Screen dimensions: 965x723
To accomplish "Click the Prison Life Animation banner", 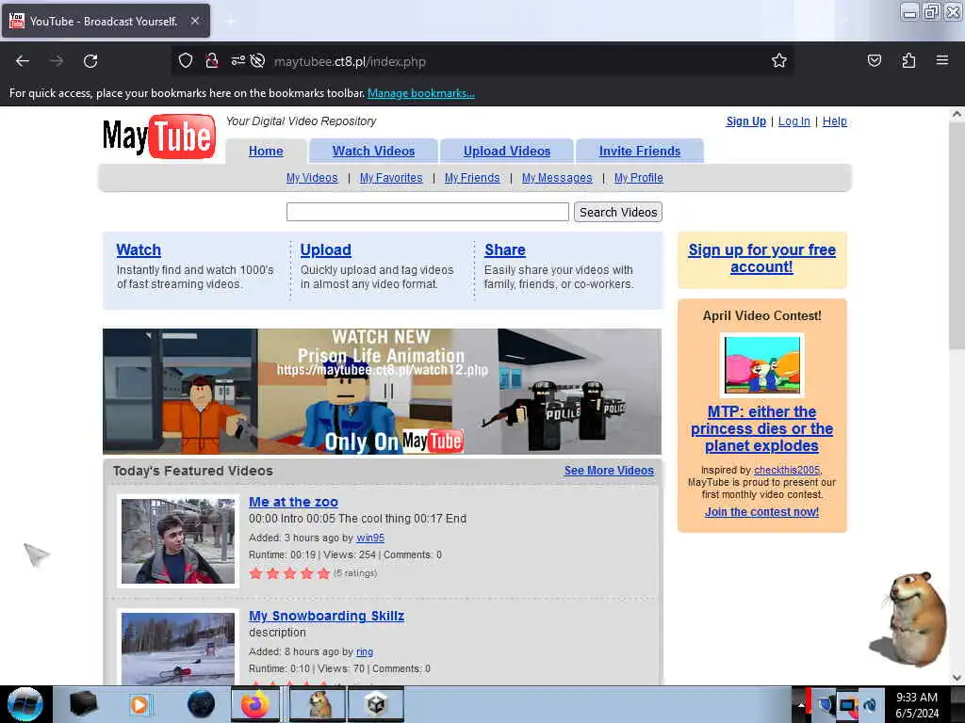I will (x=383, y=392).
